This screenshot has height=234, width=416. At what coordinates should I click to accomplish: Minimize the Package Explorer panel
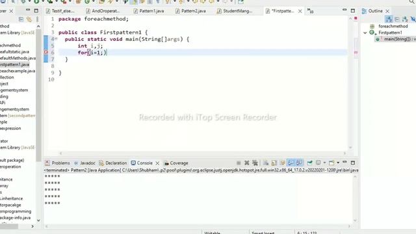tap(28, 10)
